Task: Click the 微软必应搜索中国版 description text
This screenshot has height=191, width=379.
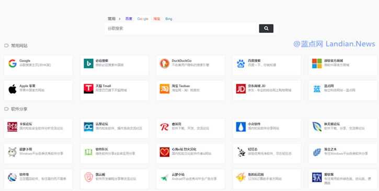Action: pos(110,65)
